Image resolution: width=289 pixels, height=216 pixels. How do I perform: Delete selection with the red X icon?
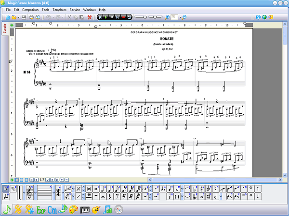pyautogui.click(x=90, y=17)
